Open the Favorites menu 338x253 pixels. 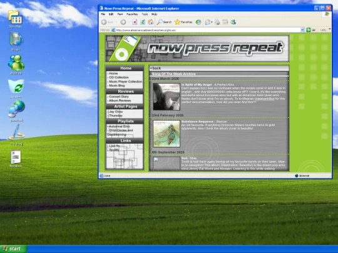(x=132, y=14)
